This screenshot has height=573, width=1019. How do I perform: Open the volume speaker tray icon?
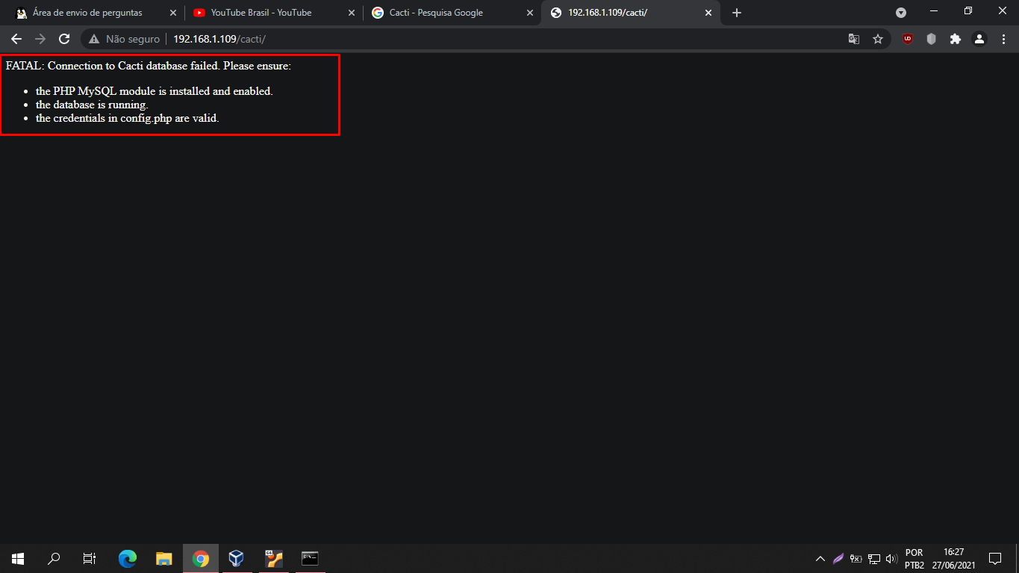point(891,559)
